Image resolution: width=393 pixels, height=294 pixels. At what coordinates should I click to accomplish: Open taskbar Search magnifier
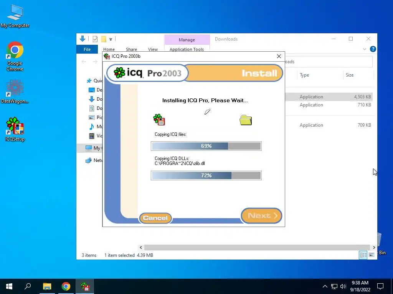tap(28, 286)
